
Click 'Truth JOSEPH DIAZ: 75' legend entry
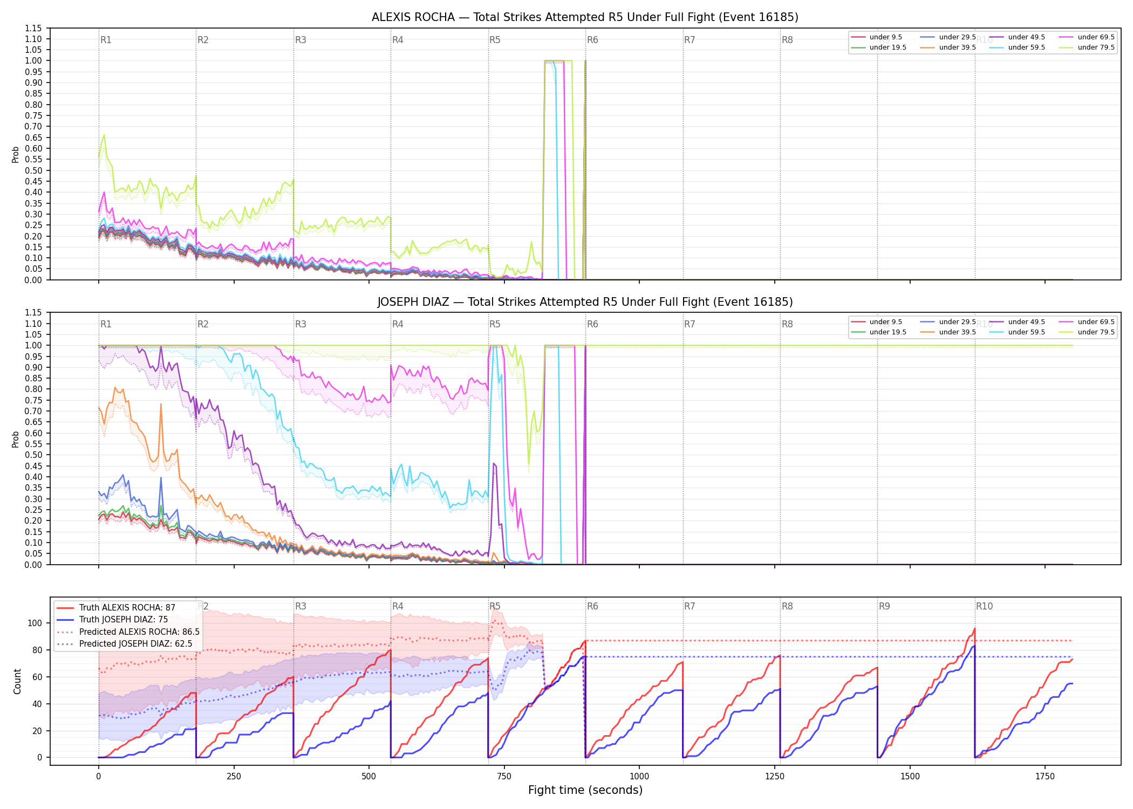point(112,620)
